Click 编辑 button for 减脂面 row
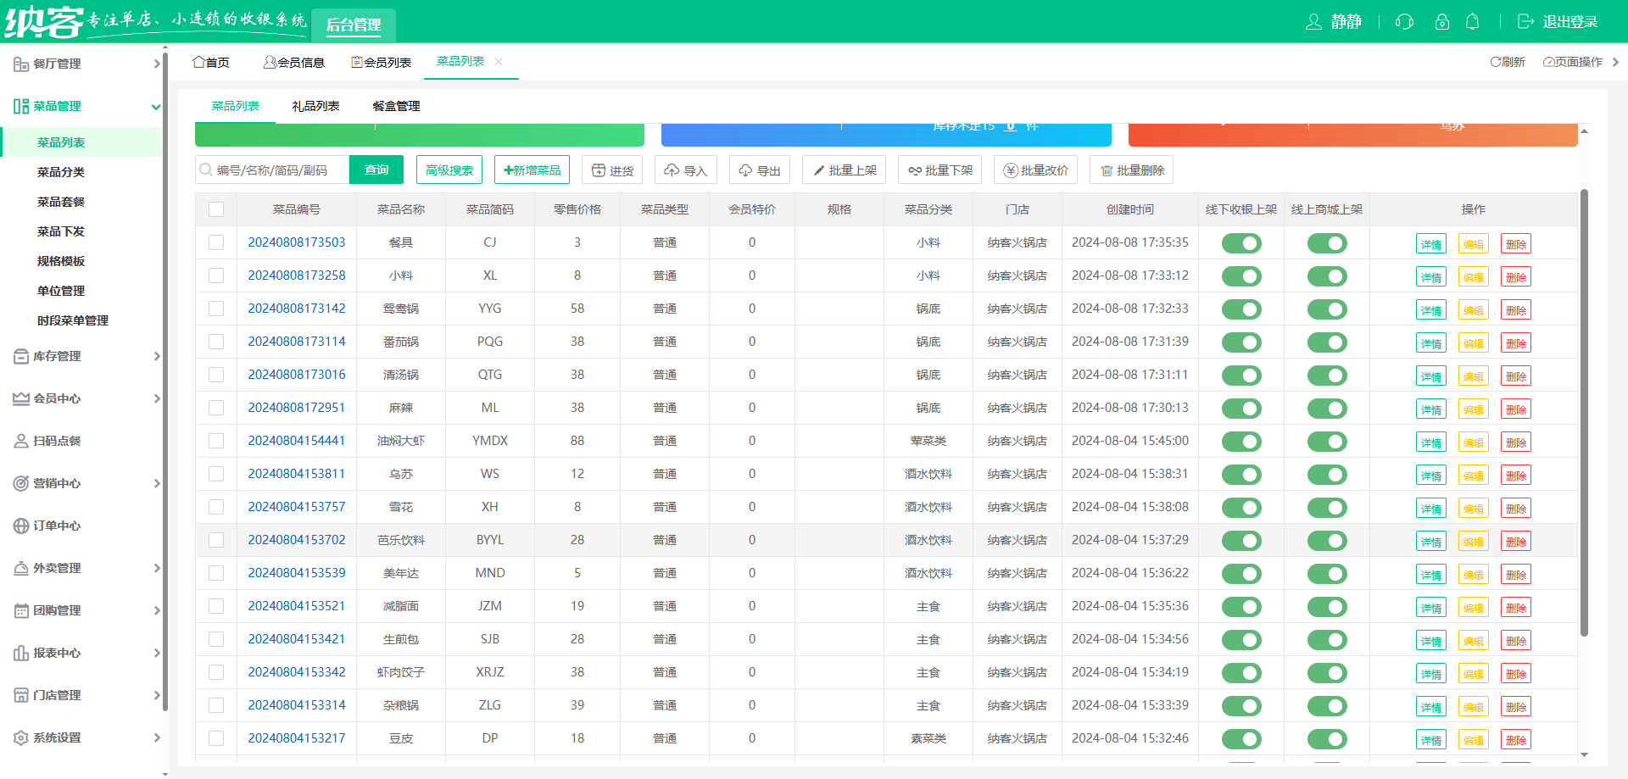Image resolution: width=1628 pixels, height=779 pixels. click(x=1474, y=608)
